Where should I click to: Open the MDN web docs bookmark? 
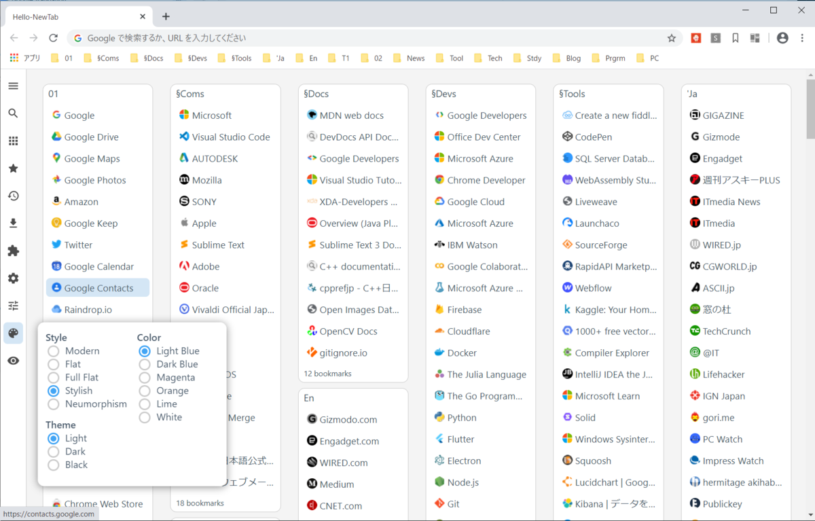coord(353,115)
